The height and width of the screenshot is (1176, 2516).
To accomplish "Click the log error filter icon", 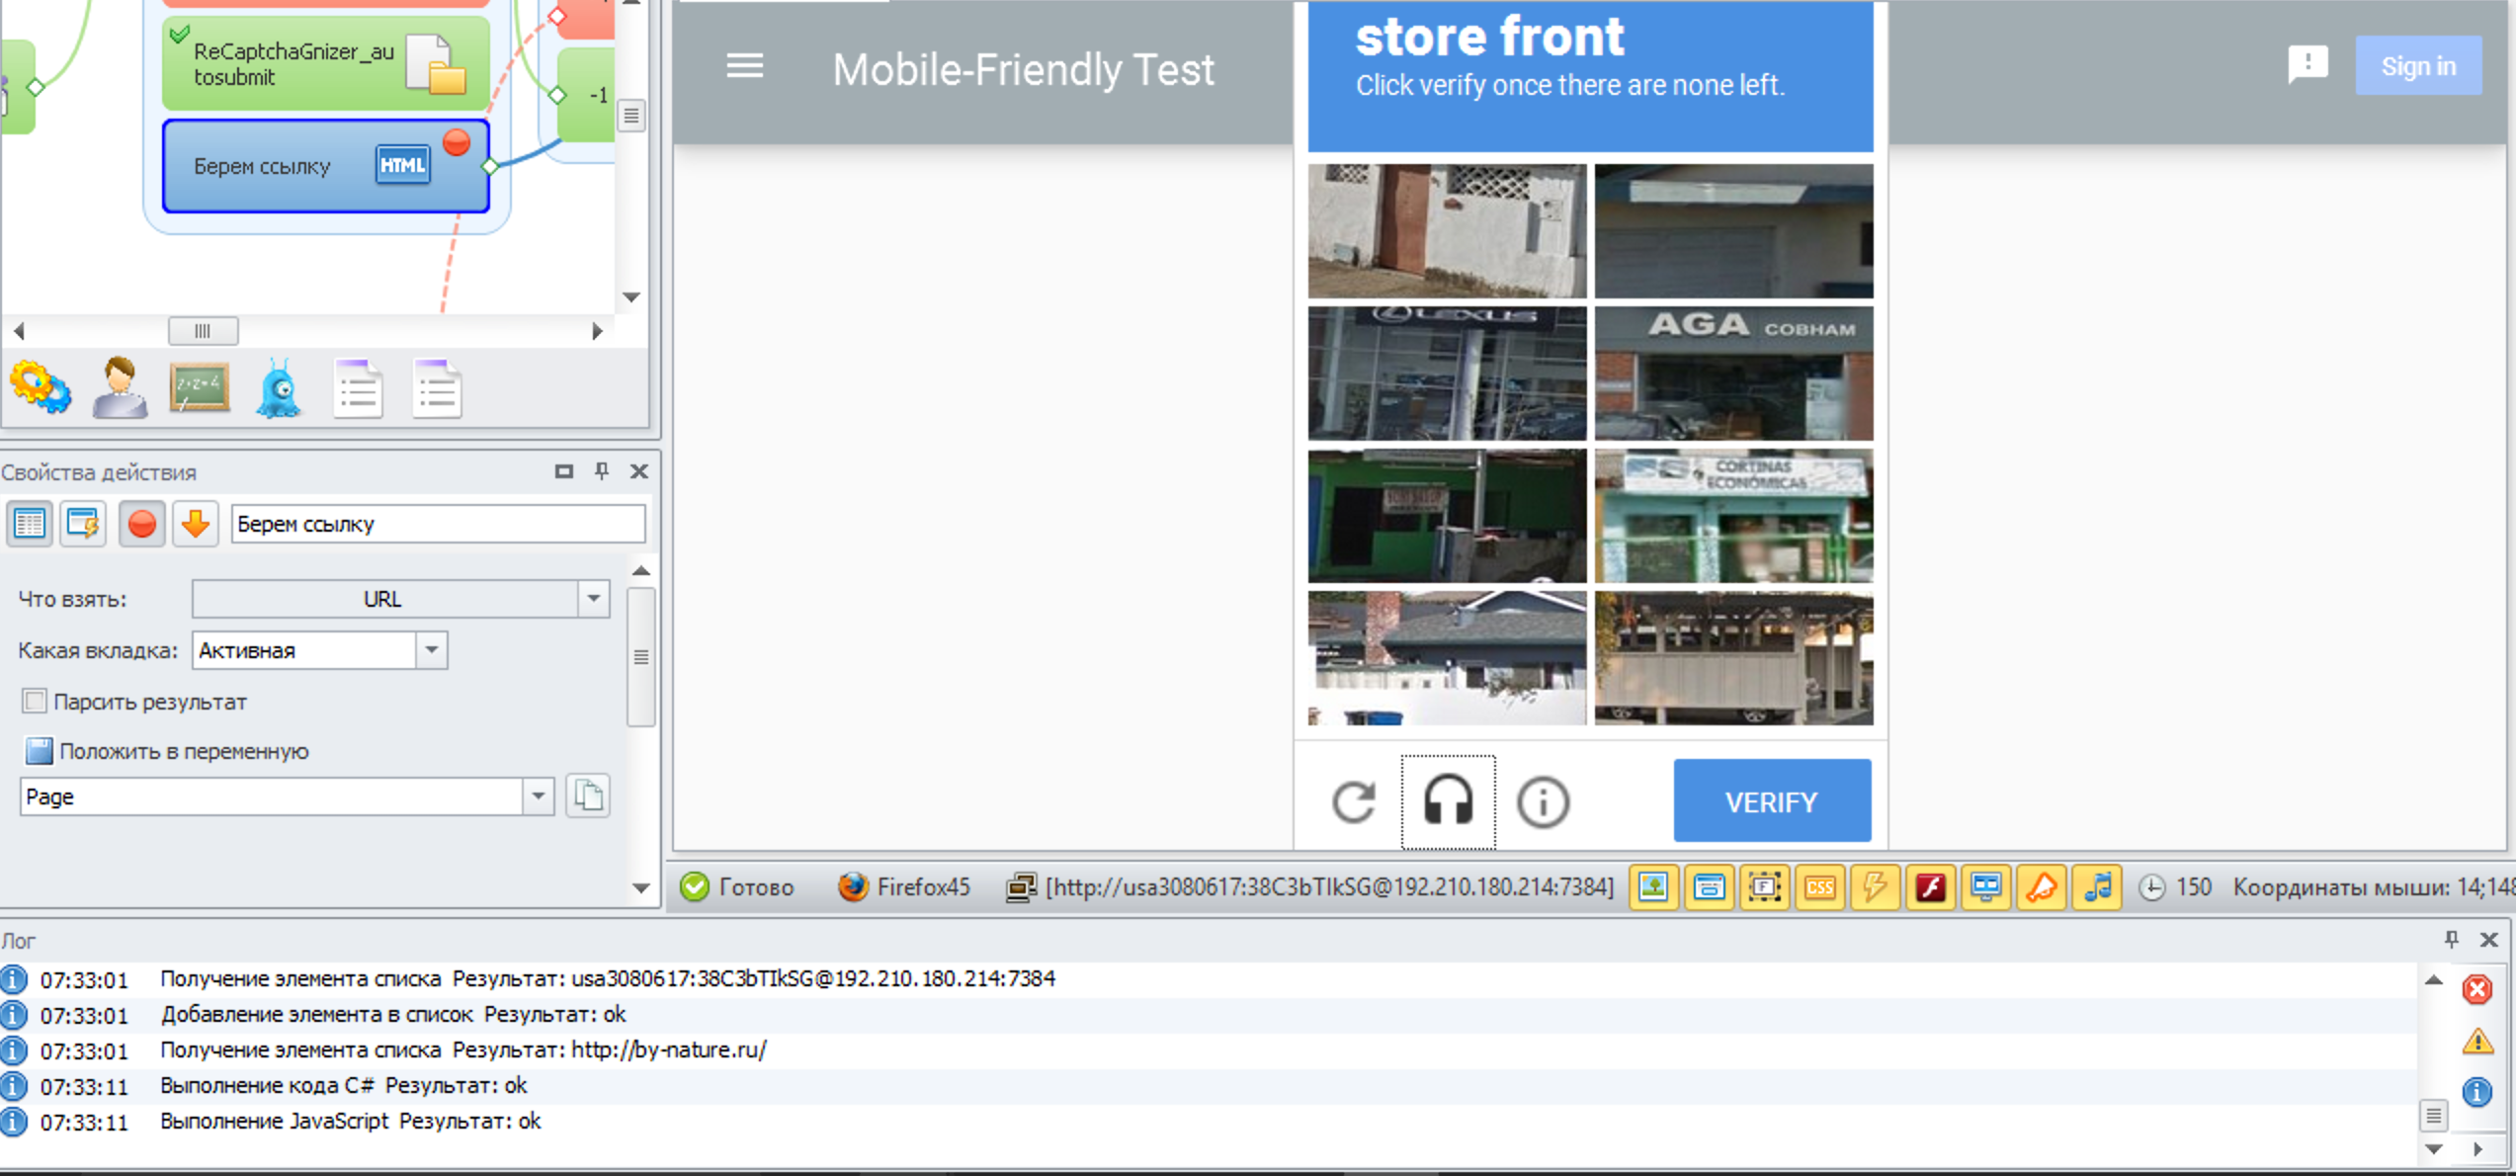I will 2476,989.
